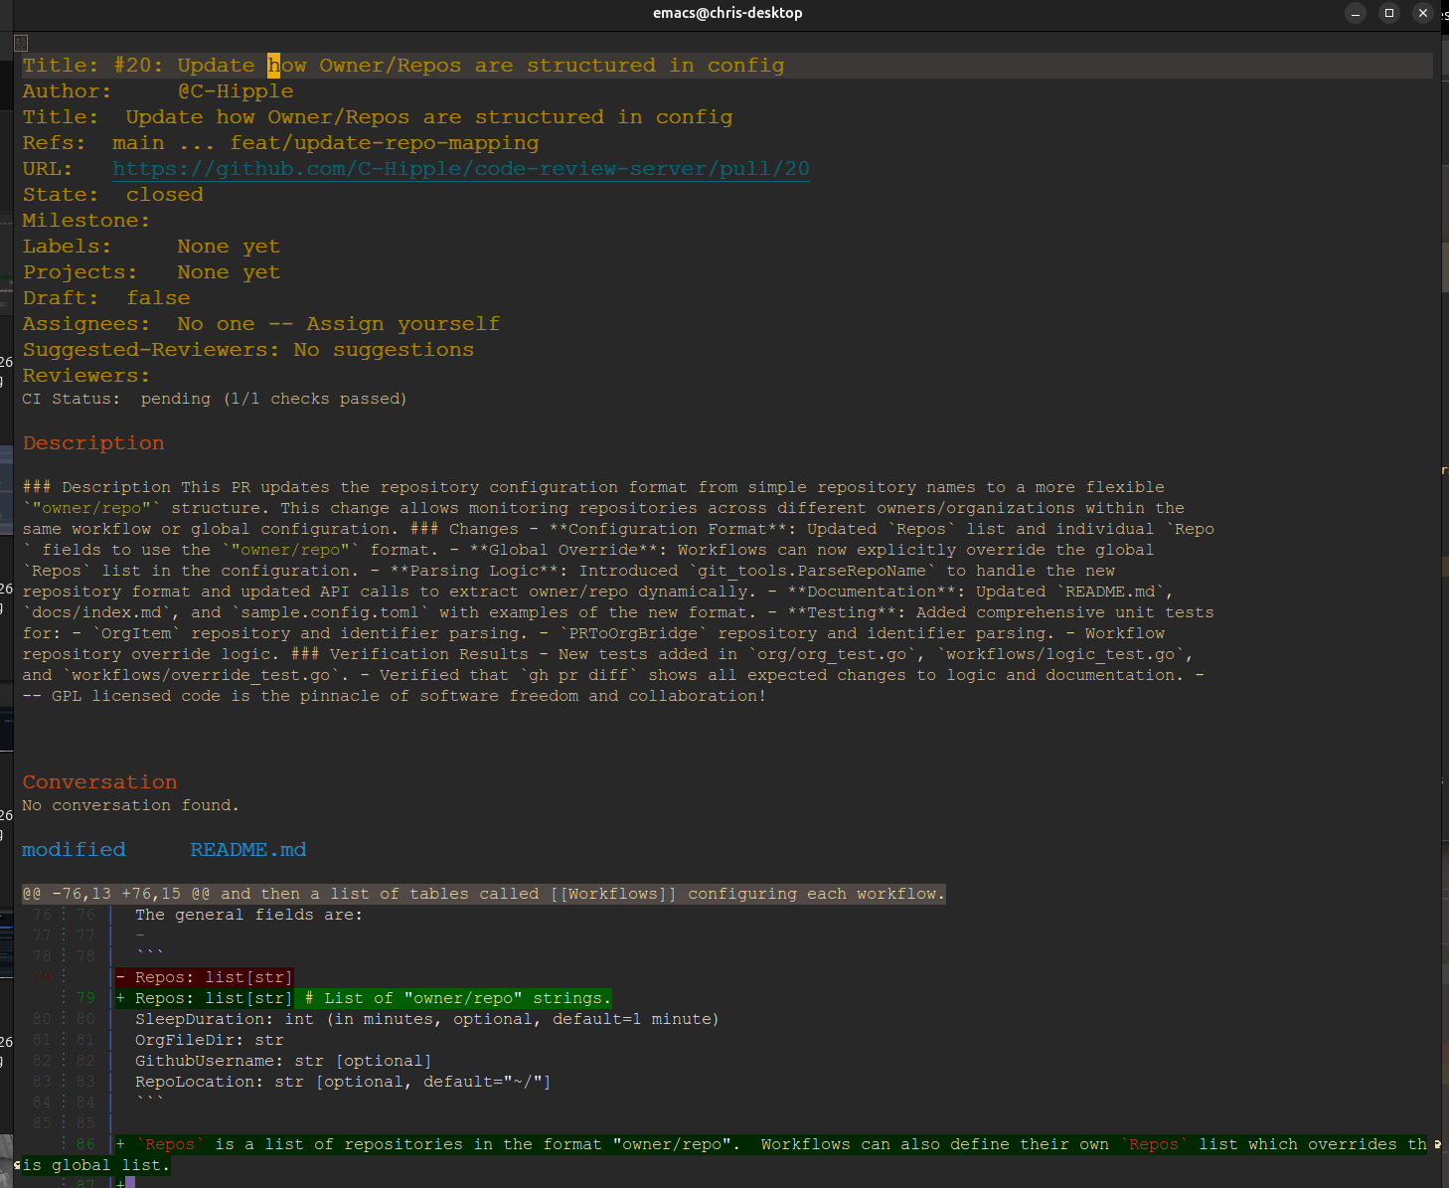The height and width of the screenshot is (1188, 1449).
Task: Click "None yet" next to Labels
Action: 229,247
